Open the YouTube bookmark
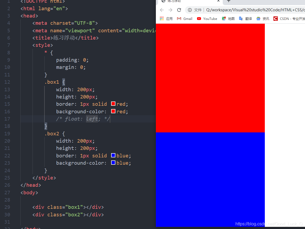305x229 pixels. pyautogui.click(x=207, y=19)
